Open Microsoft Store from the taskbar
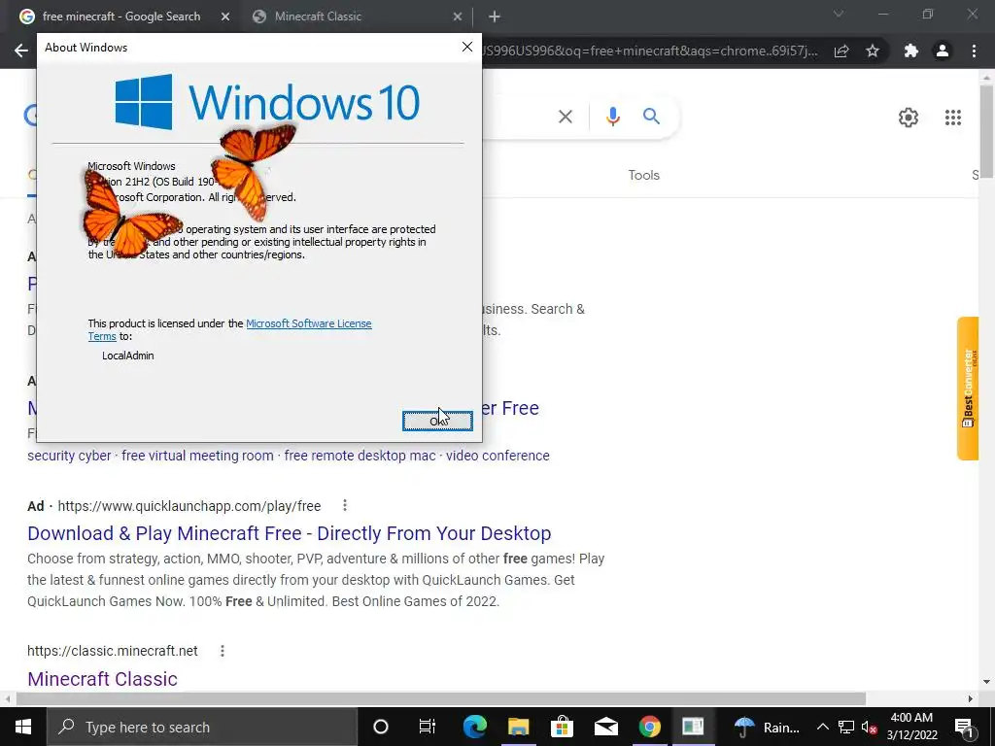Viewport: 995px width, 746px height. coord(563,727)
